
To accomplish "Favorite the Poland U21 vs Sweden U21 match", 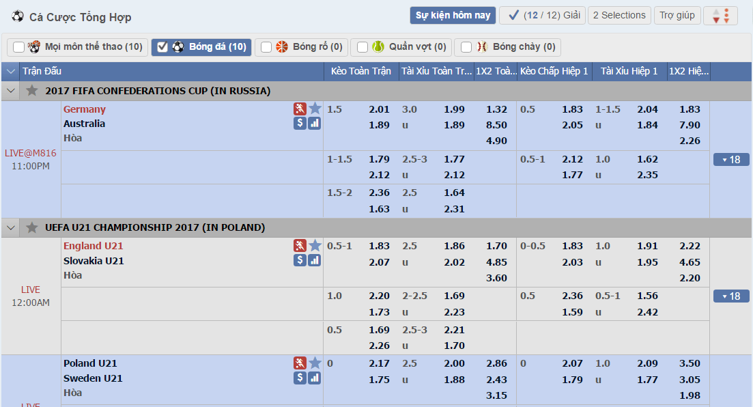I will tap(315, 363).
